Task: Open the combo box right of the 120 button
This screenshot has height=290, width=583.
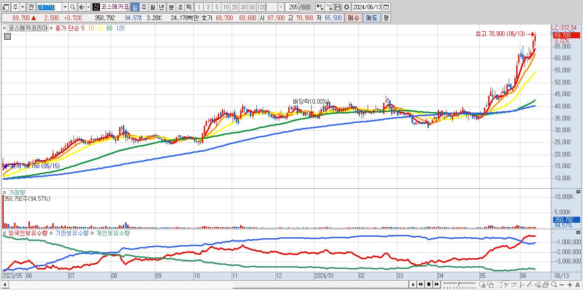Action: point(276,7)
